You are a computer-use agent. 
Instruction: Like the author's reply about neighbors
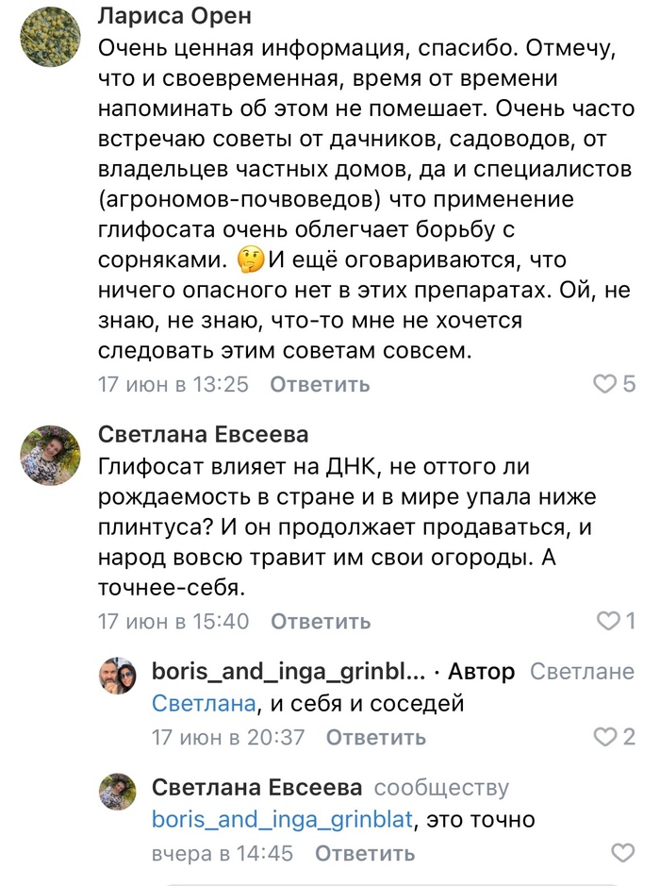coord(603,737)
